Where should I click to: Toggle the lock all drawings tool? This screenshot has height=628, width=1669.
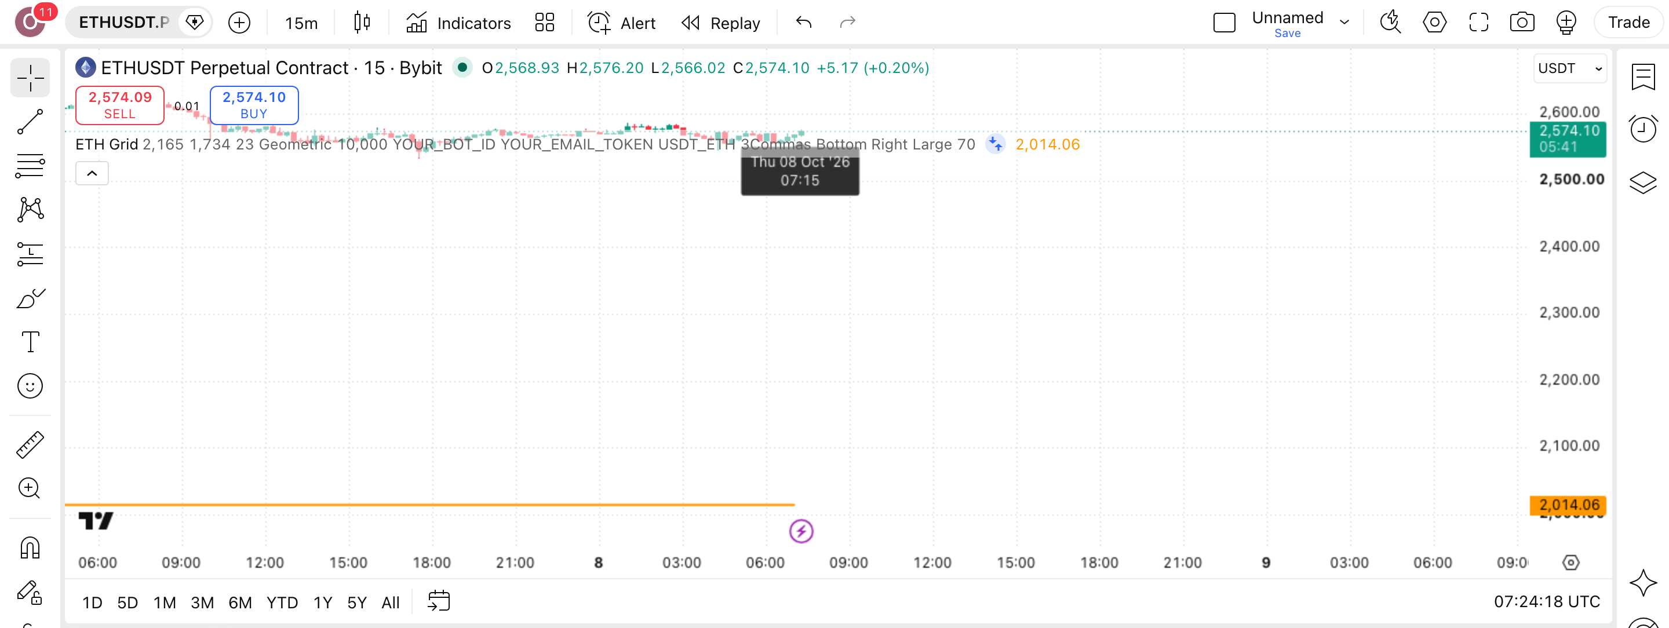point(30,592)
